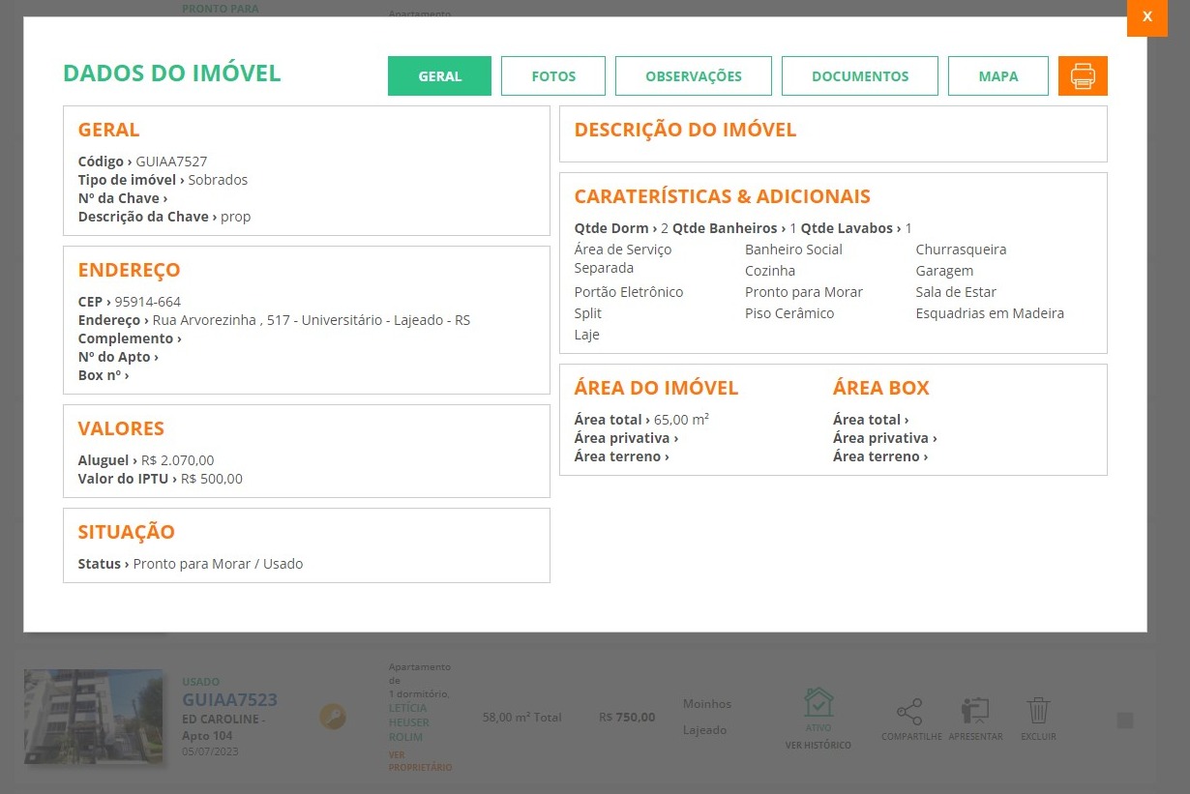1190x794 pixels.
Task: Open the Observações tab
Action: (x=693, y=76)
